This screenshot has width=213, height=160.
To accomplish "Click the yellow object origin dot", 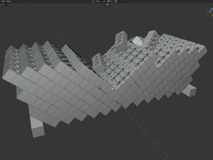I will pyautogui.click(x=112, y=89).
